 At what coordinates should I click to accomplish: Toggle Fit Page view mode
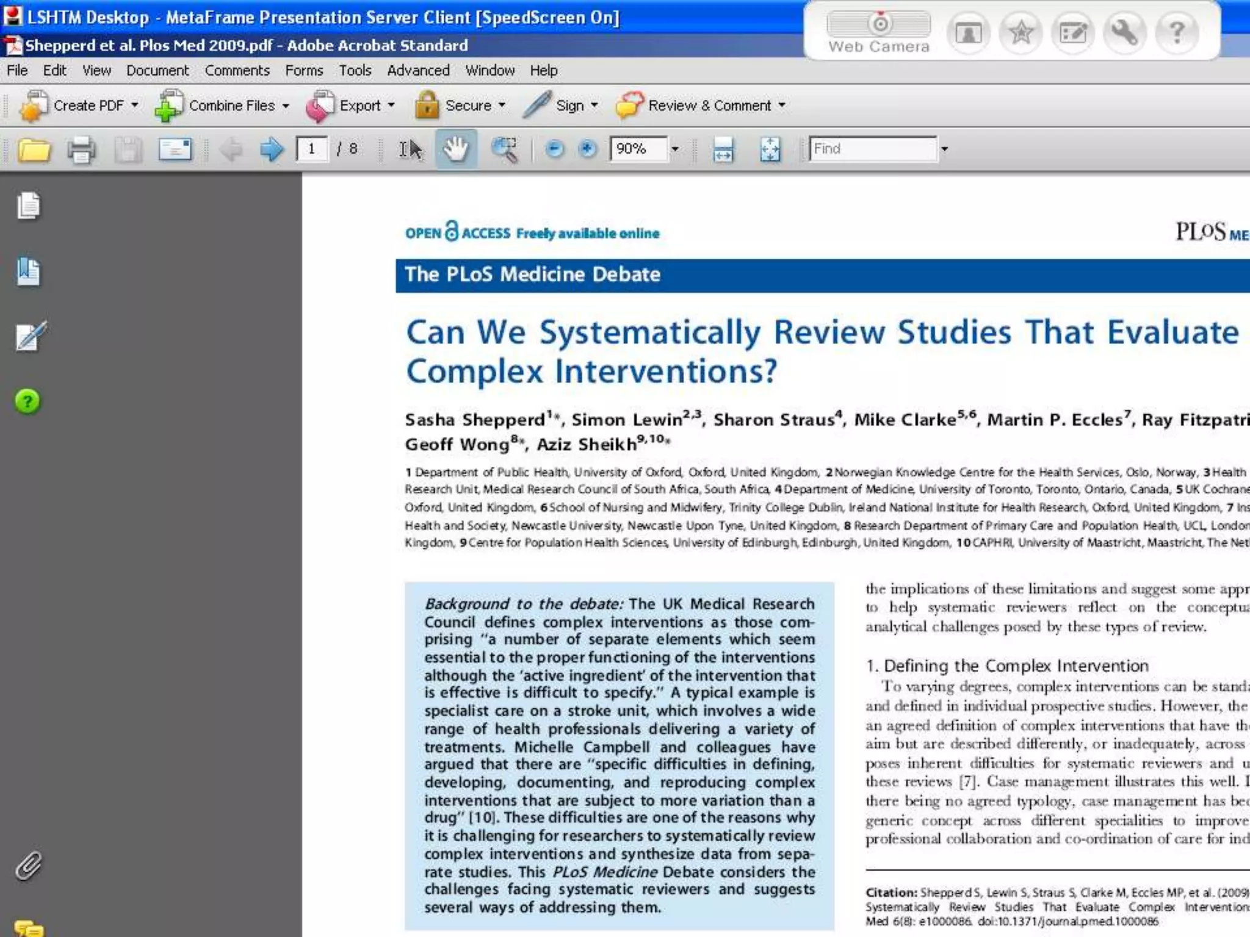(x=770, y=149)
